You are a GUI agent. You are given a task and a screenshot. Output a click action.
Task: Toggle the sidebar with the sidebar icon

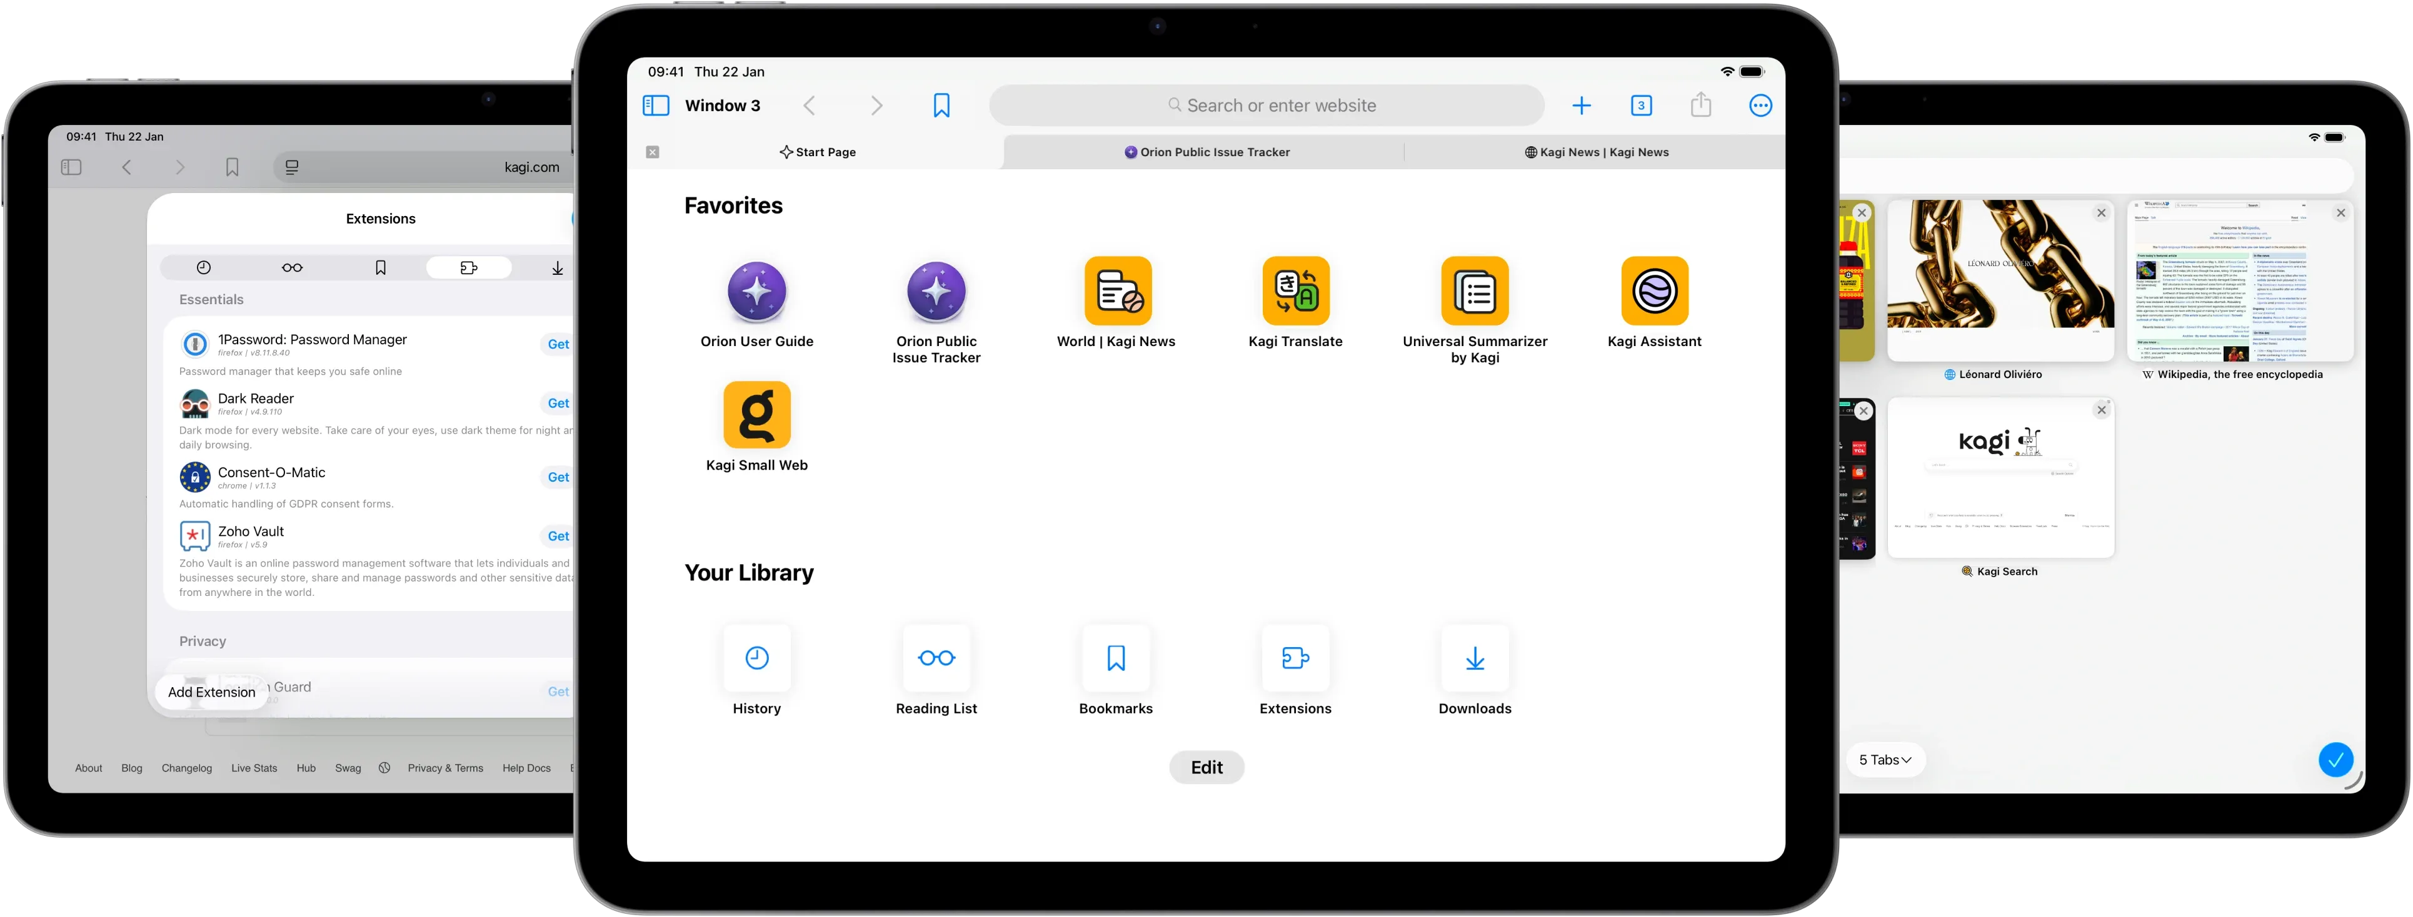coord(656,105)
